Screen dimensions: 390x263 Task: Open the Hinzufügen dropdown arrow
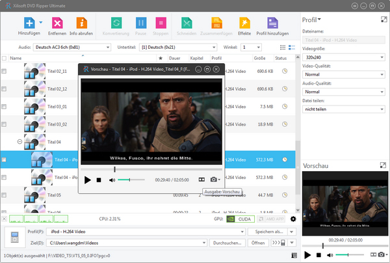point(41,22)
